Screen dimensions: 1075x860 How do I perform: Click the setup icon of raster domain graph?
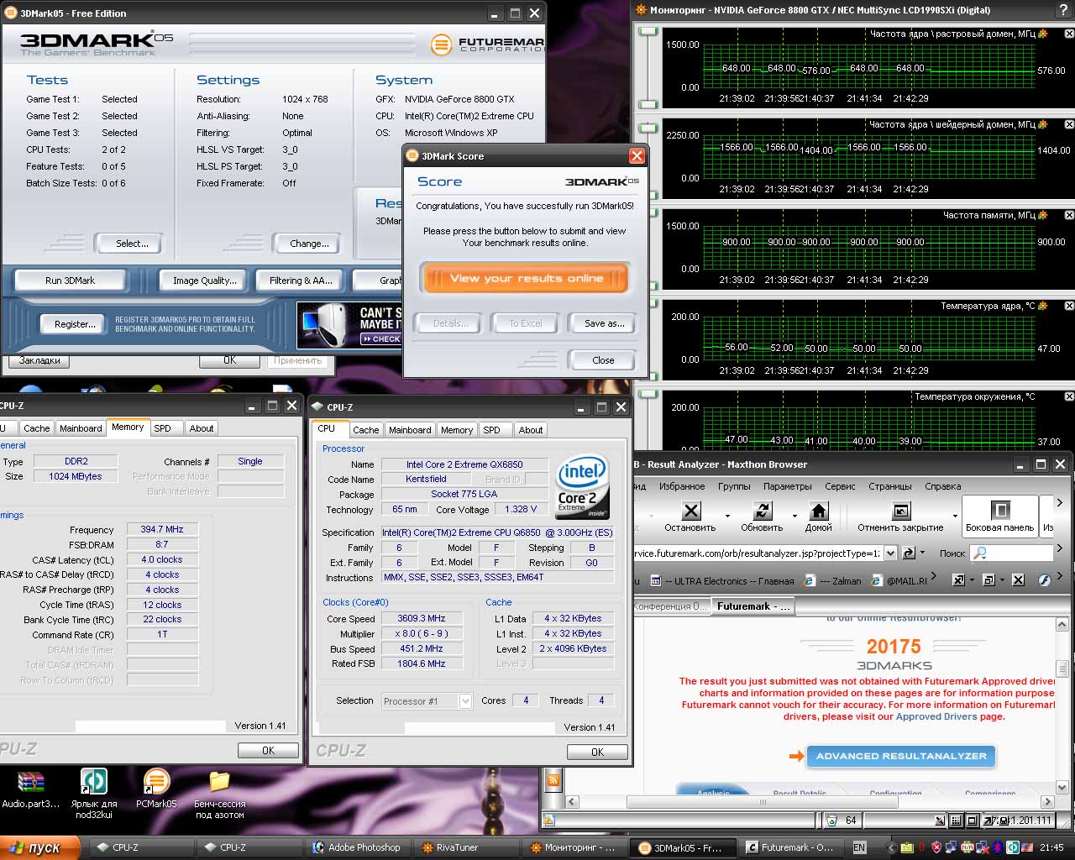[1043, 34]
